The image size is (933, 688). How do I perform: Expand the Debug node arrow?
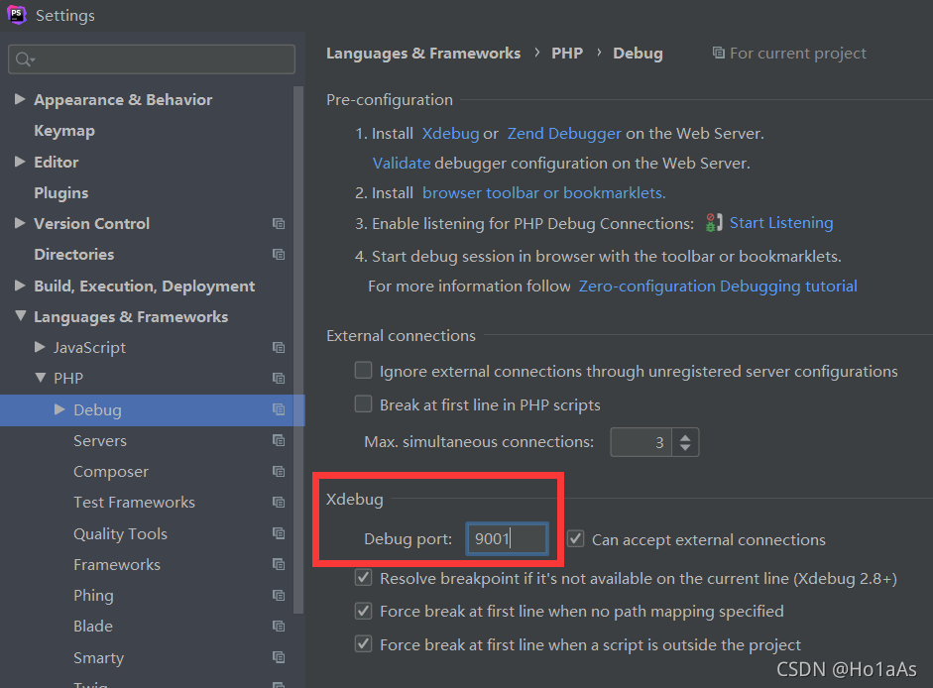59,409
